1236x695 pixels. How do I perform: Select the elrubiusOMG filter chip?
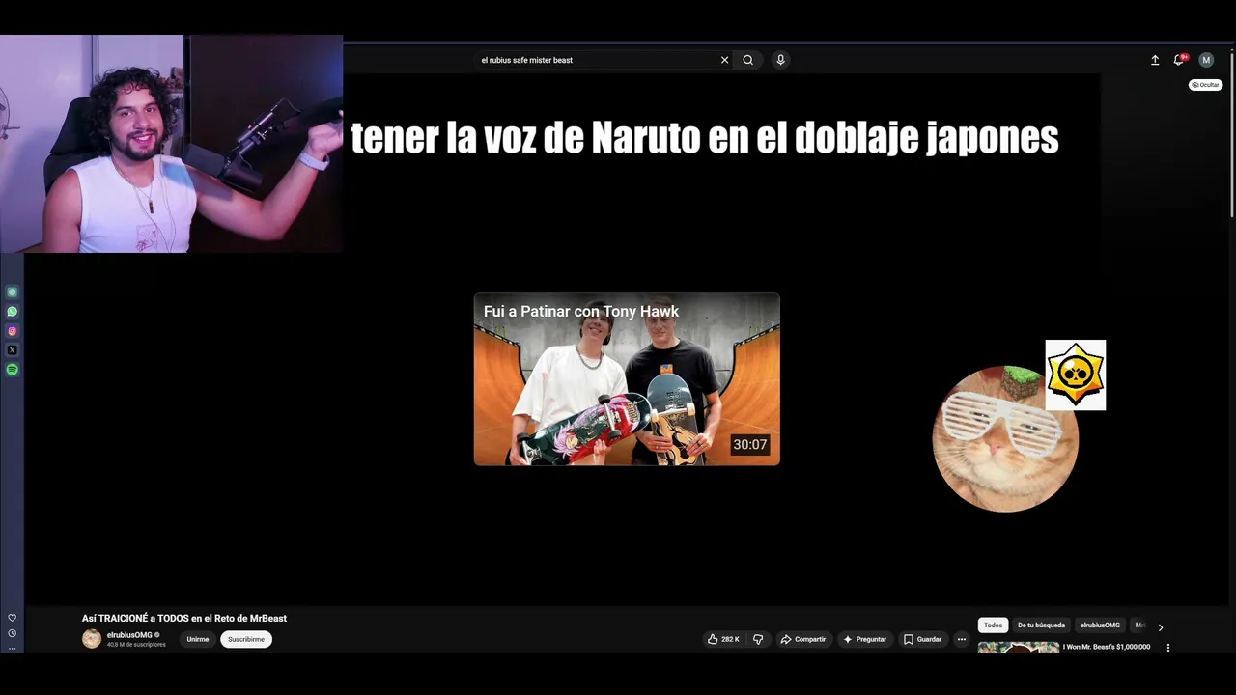(1100, 625)
